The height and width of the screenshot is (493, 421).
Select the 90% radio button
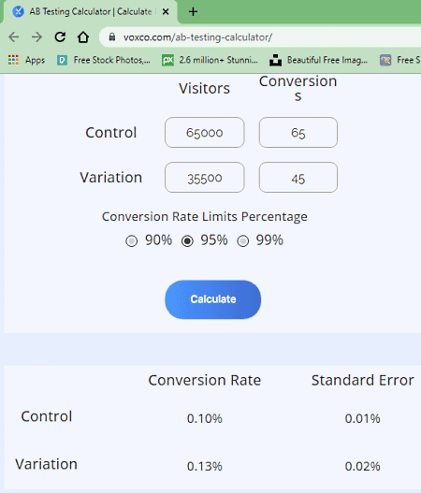click(131, 241)
